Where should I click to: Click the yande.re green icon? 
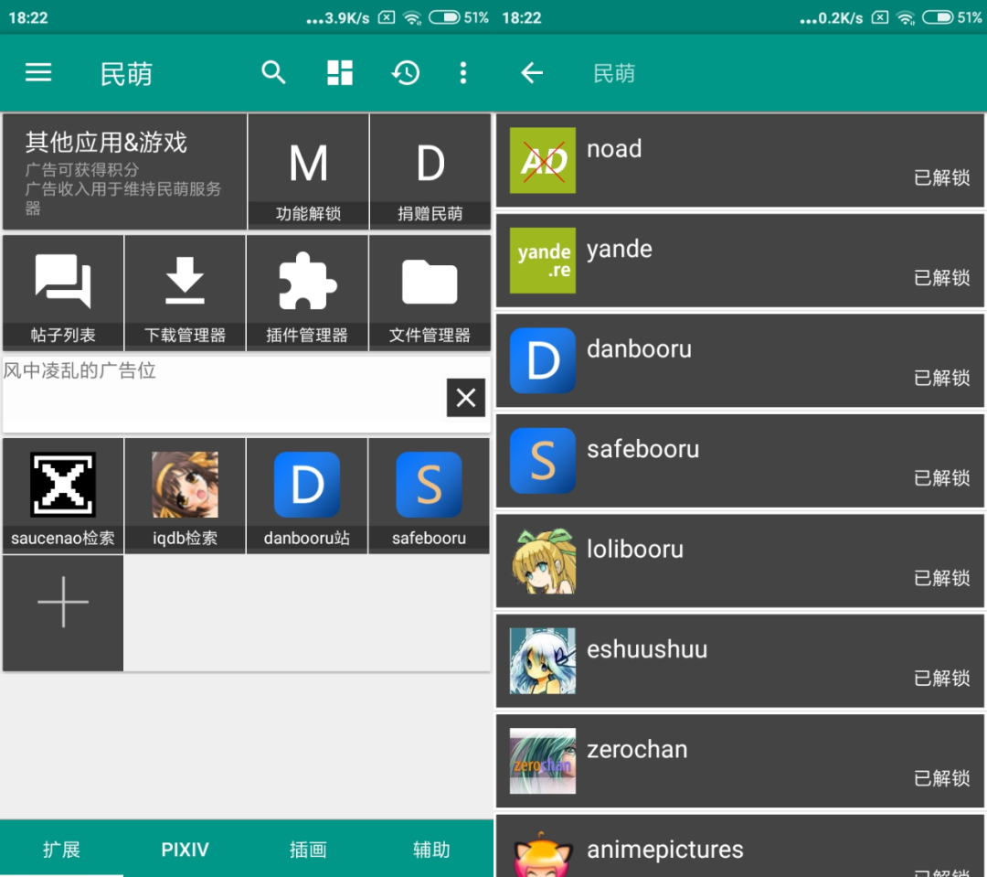543,261
